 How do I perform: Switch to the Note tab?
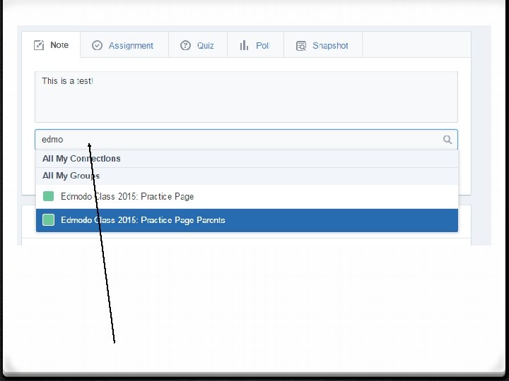pyautogui.click(x=51, y=44)
